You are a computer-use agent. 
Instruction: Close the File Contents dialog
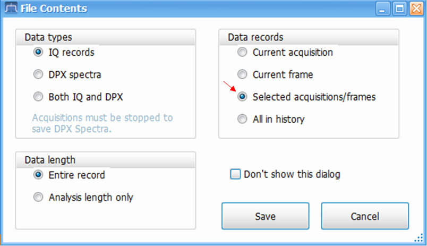(415, 9)
